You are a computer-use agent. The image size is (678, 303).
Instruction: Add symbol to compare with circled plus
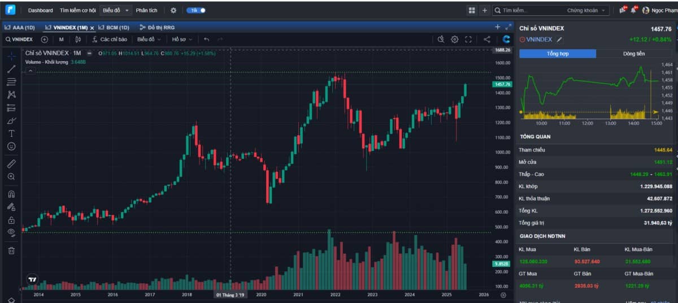[45, 40]
